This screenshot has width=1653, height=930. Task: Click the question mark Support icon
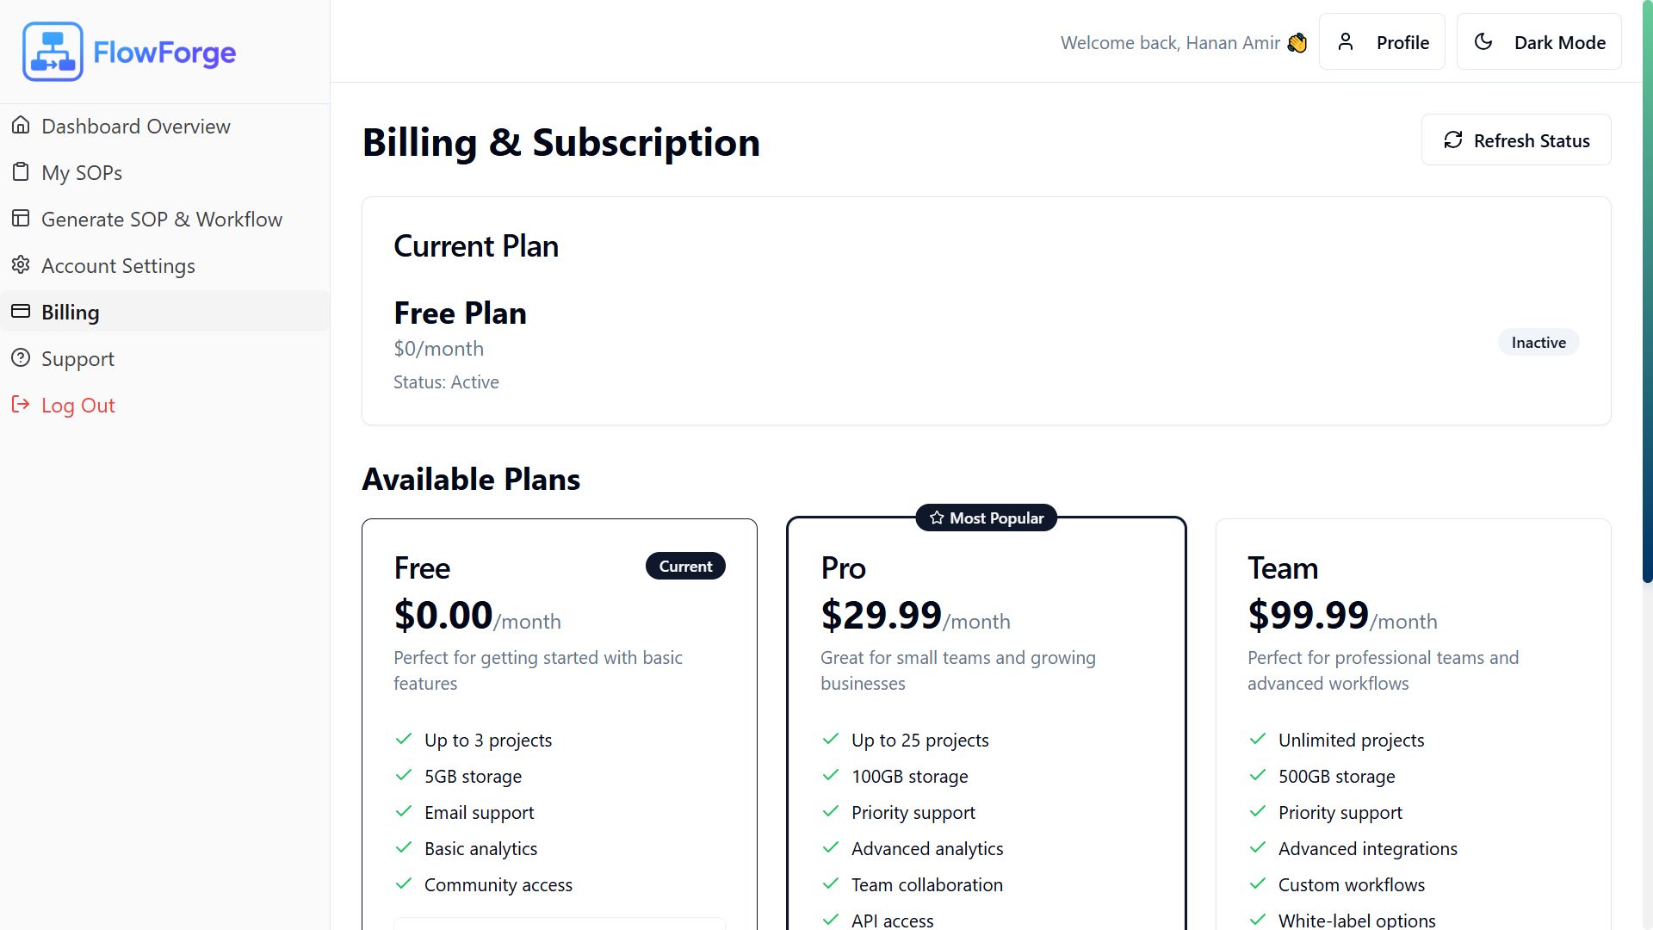21,358
